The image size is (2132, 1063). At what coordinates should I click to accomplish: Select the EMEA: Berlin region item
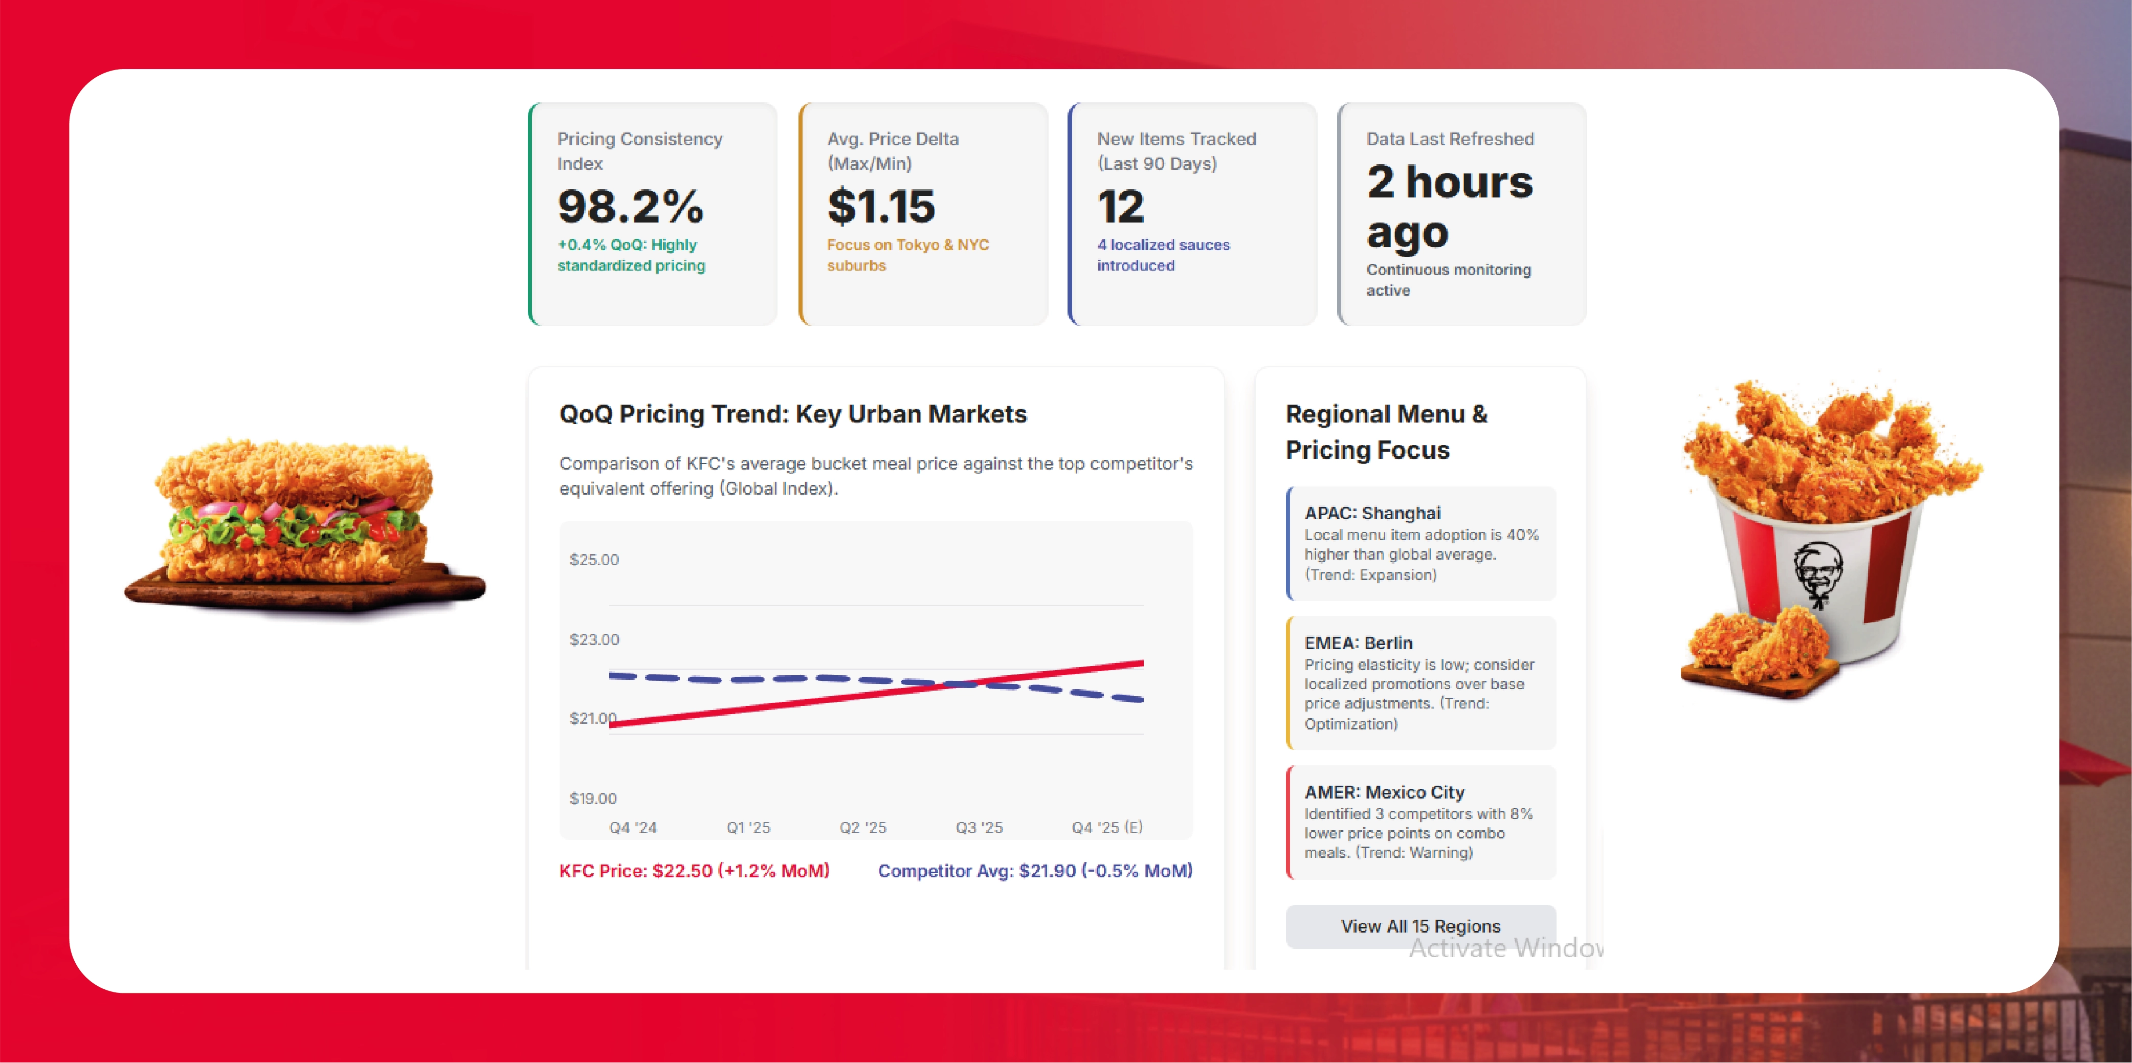1421,682
